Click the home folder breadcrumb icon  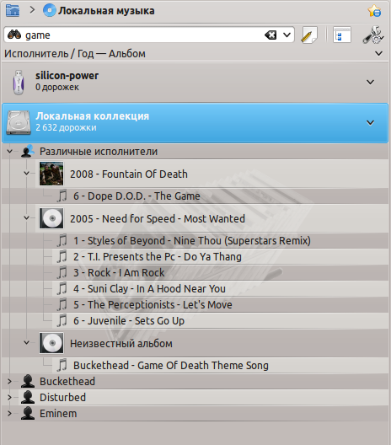[x=13, y=10]
